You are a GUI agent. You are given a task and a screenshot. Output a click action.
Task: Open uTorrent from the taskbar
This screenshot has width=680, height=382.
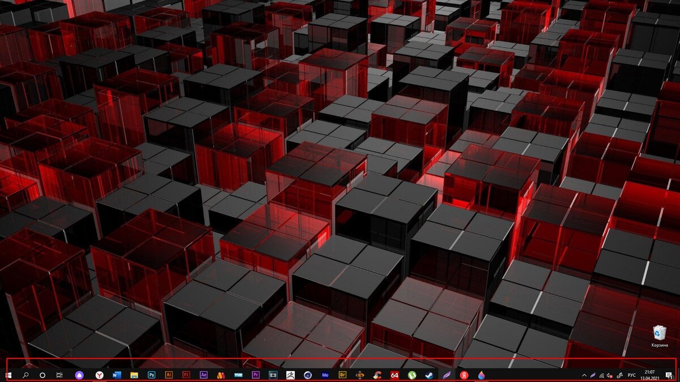click(412, 375)
